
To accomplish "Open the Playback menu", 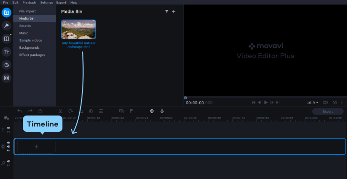I will [29, 2].
